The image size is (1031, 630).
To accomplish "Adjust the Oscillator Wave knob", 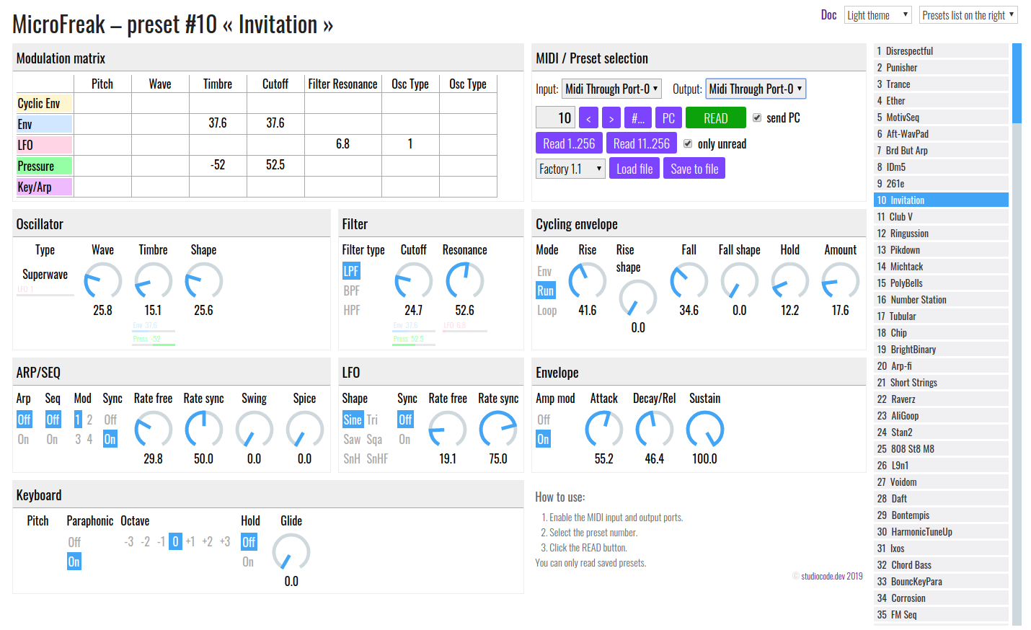I will pos(103,281).
